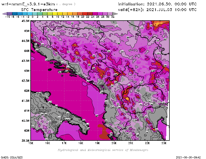Click the legend label '18'
This screenshot has height=159, width=206.
tap(78, 17)
